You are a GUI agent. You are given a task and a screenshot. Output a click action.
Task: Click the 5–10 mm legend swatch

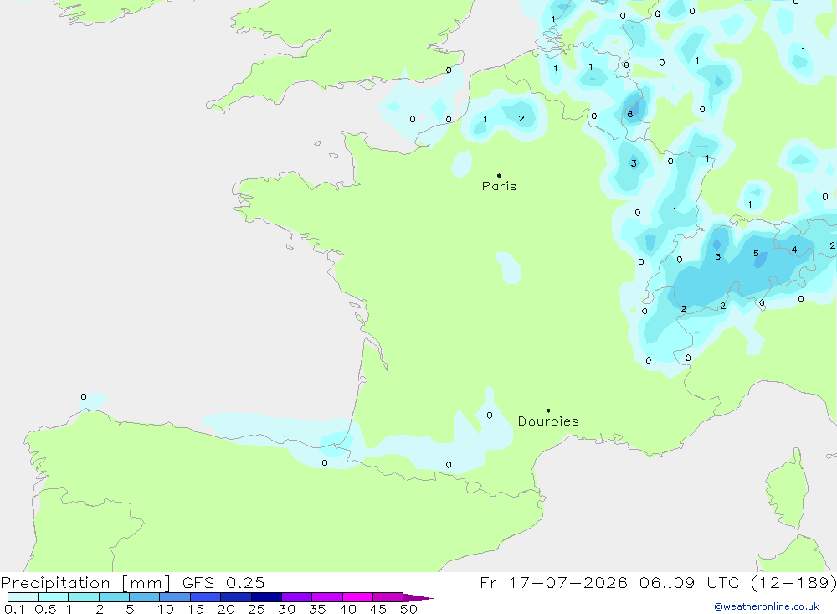(145, 597)
